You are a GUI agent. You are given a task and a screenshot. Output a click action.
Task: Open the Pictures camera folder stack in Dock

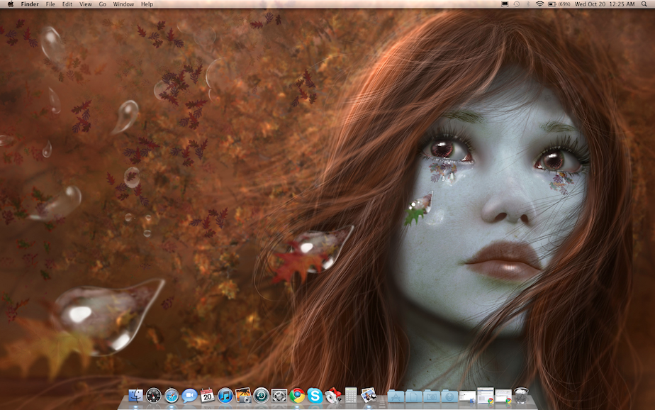click(432, 396)
